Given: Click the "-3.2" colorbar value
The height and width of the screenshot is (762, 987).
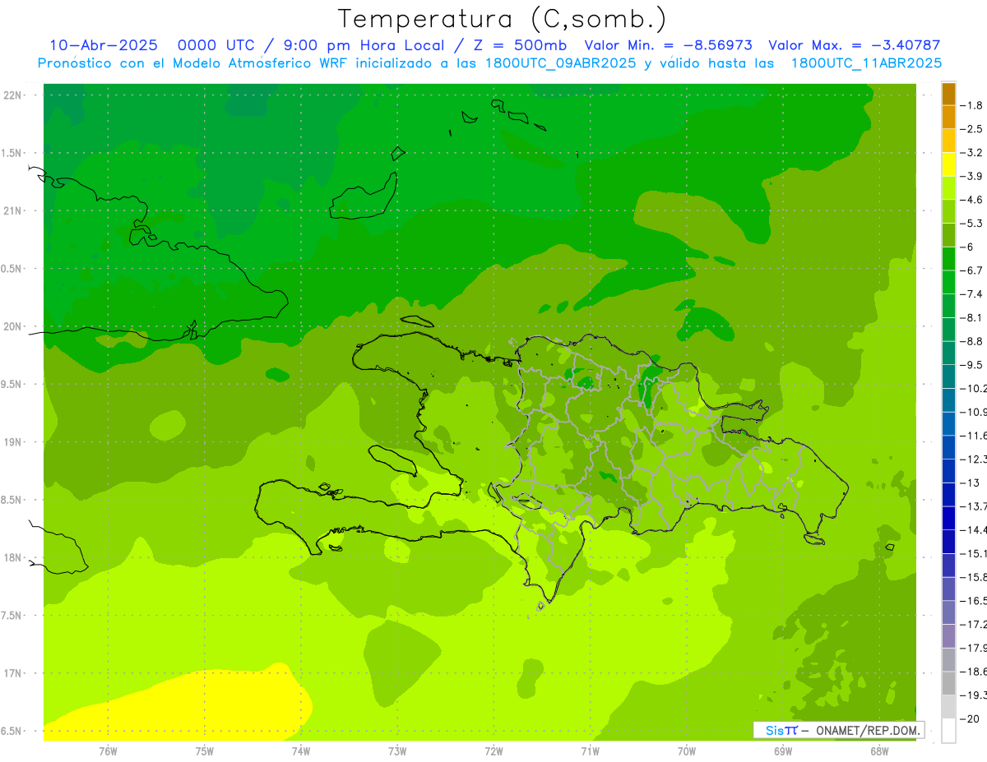Looking at the screenshot, I should [x=972, y=153].
